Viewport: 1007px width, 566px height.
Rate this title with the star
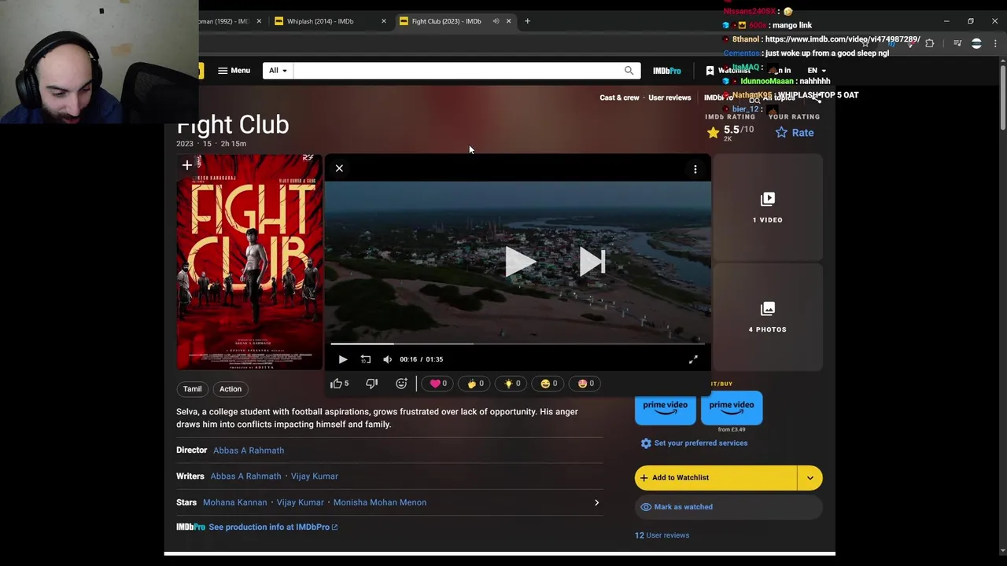795,133
